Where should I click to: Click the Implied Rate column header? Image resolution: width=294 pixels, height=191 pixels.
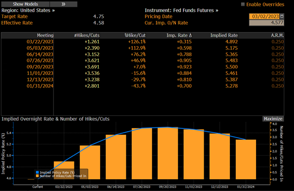[224, 35]
